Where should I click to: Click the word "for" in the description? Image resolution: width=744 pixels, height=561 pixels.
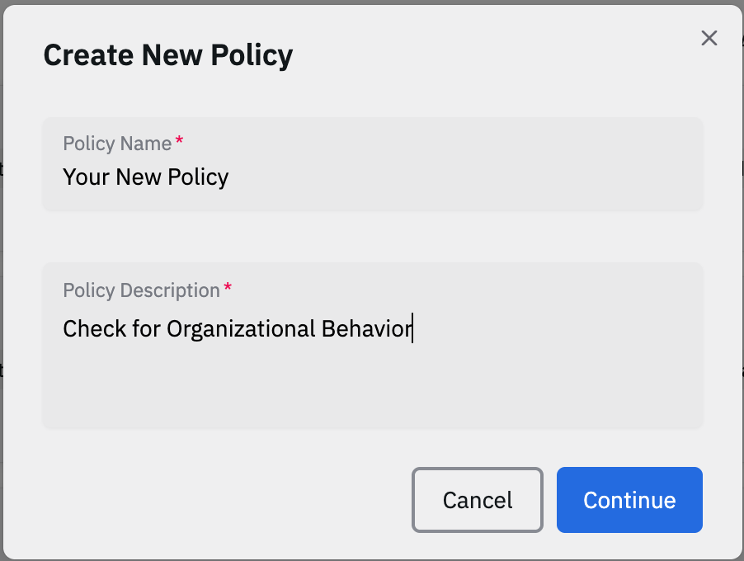146,329
